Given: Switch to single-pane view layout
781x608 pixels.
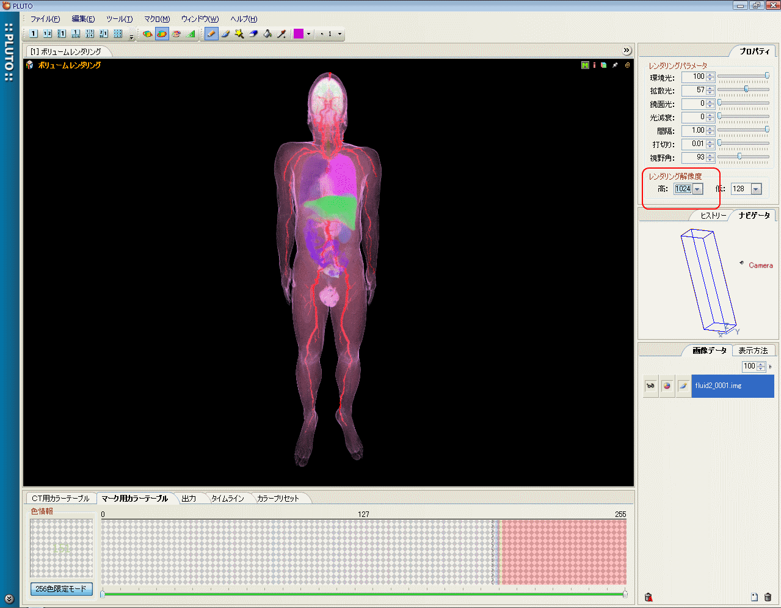Looking at the screenshot, I should [x=34, y=34].
